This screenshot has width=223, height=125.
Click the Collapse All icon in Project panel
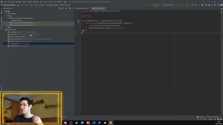pos(66,8)
